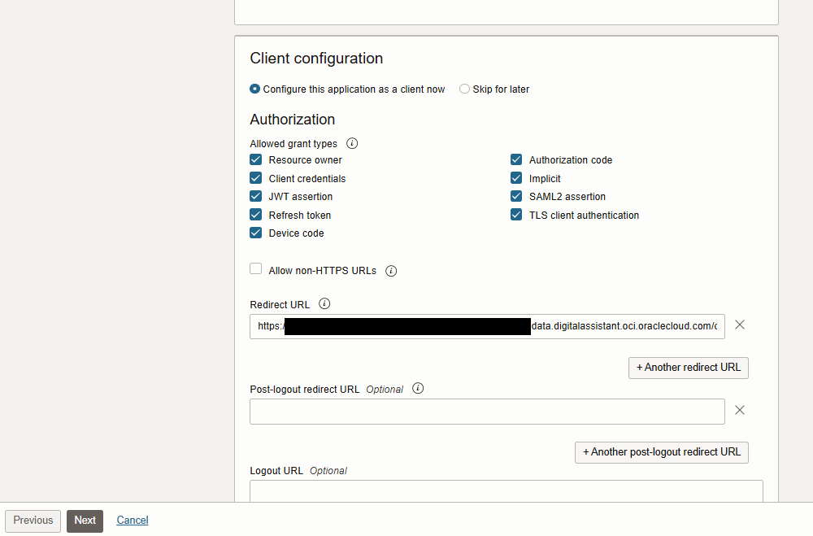The height and width of the screenshot is (536, 813).
Task: Click info icon beside Allowed grant types
Action: (352, 143)
